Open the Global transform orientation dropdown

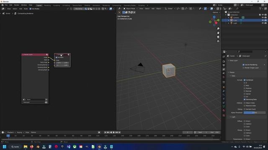click(x=170, y=9)
